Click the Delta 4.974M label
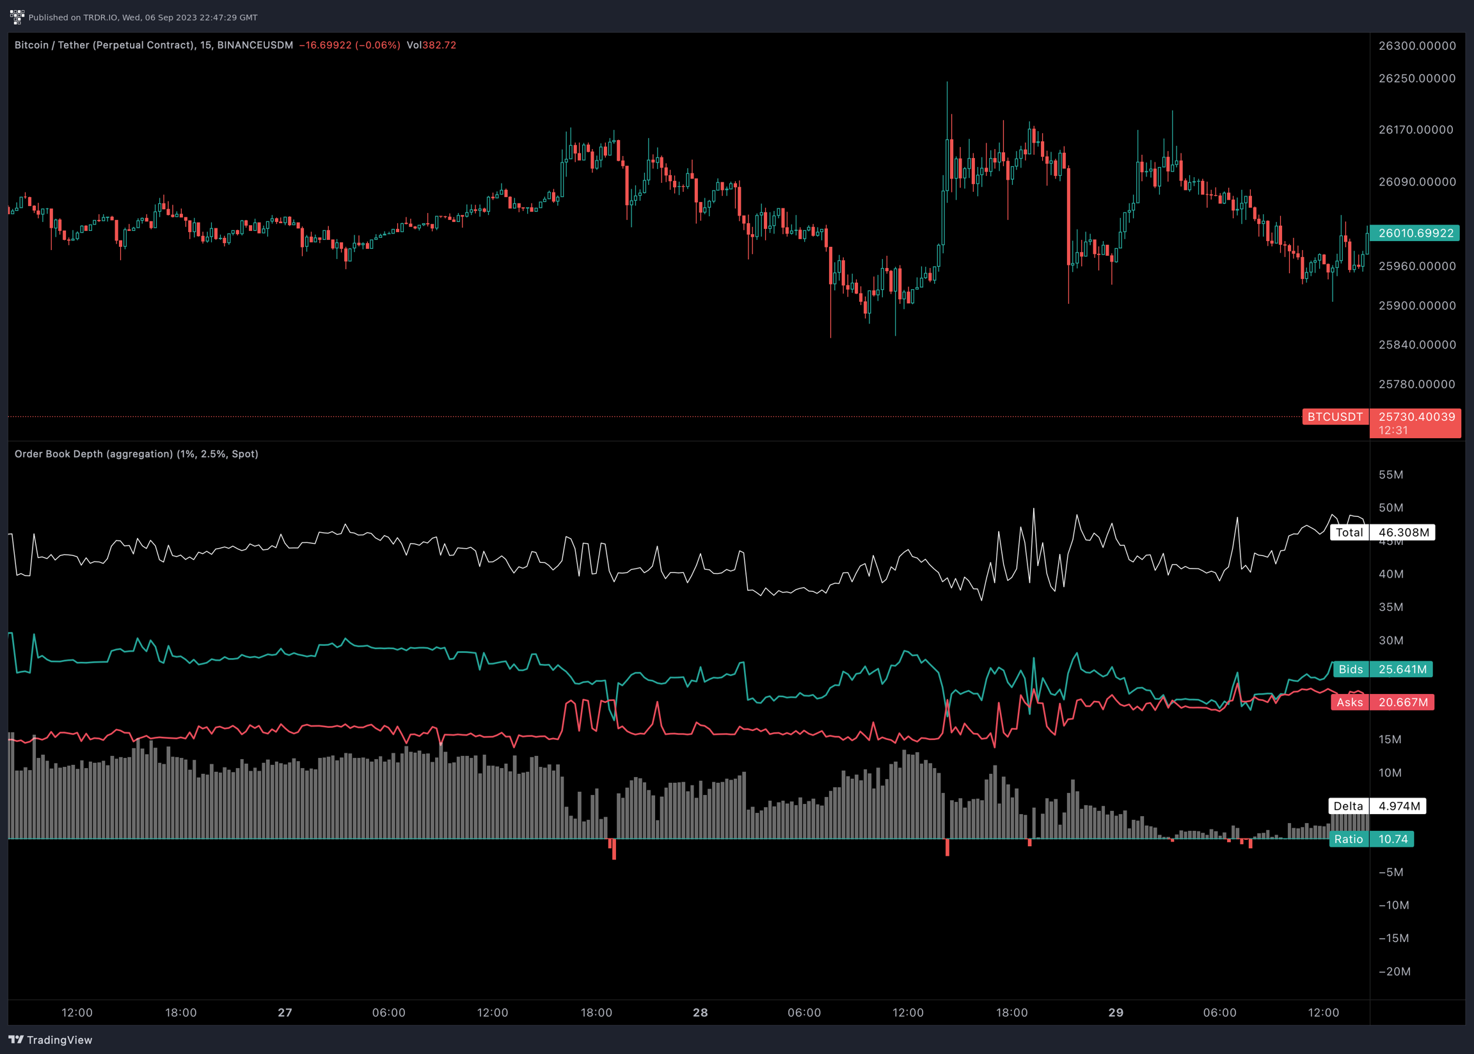The height and width of the screenshot is (1054, 1474). (1377, 806)
